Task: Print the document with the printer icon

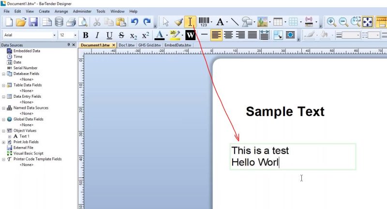Action: point(71,22)
